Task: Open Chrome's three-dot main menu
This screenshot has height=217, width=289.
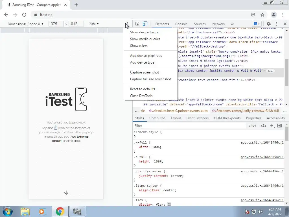Action: (x=283, y=15)
